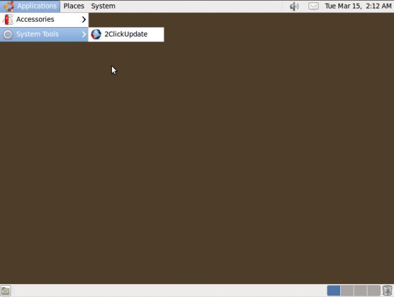The width and height of the screenshot is (394, 297).
Task: Open the Trash icon in the bottom panel
Action: [x=387, y=291]
